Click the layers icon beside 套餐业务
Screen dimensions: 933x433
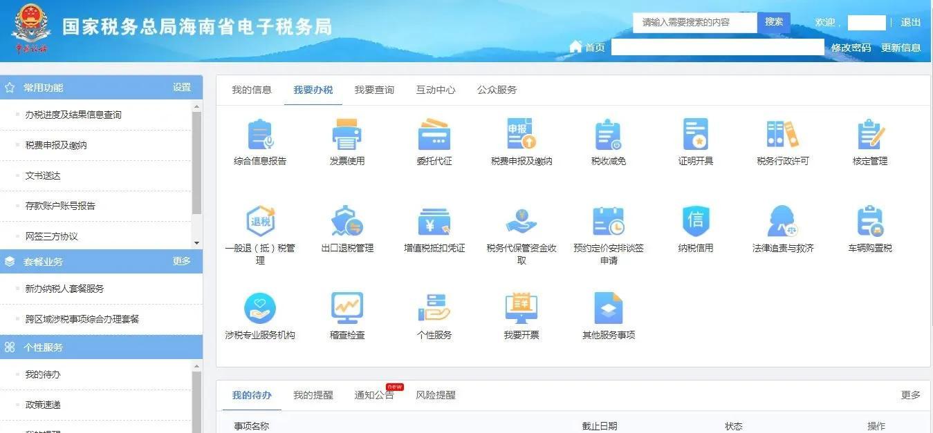click(10, 262)
